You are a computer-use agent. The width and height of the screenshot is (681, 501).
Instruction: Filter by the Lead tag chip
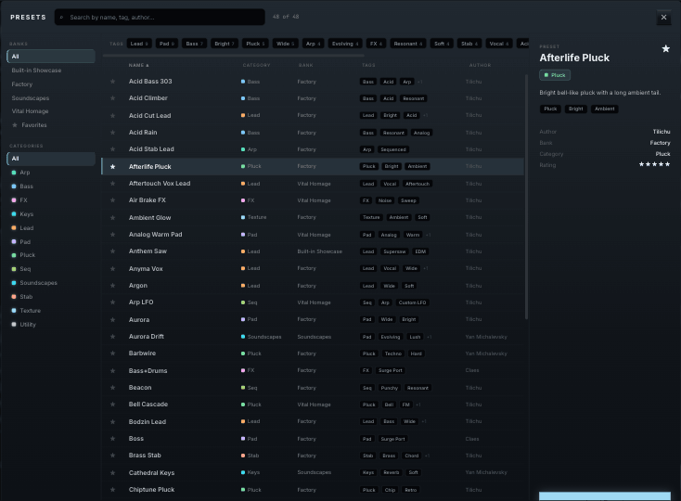139,44
